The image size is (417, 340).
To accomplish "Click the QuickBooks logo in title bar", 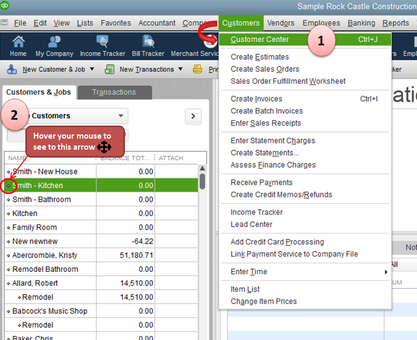I will 5,5.
